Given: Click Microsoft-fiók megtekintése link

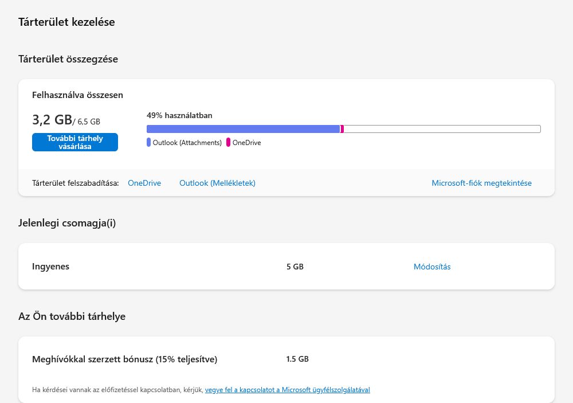Looking at the screenshot, I should point(481,183).
